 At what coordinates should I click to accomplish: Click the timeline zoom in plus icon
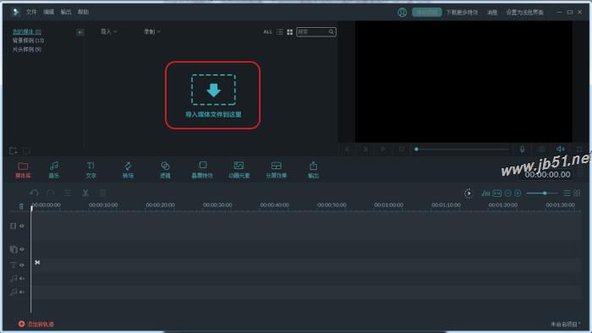[518, 193]
